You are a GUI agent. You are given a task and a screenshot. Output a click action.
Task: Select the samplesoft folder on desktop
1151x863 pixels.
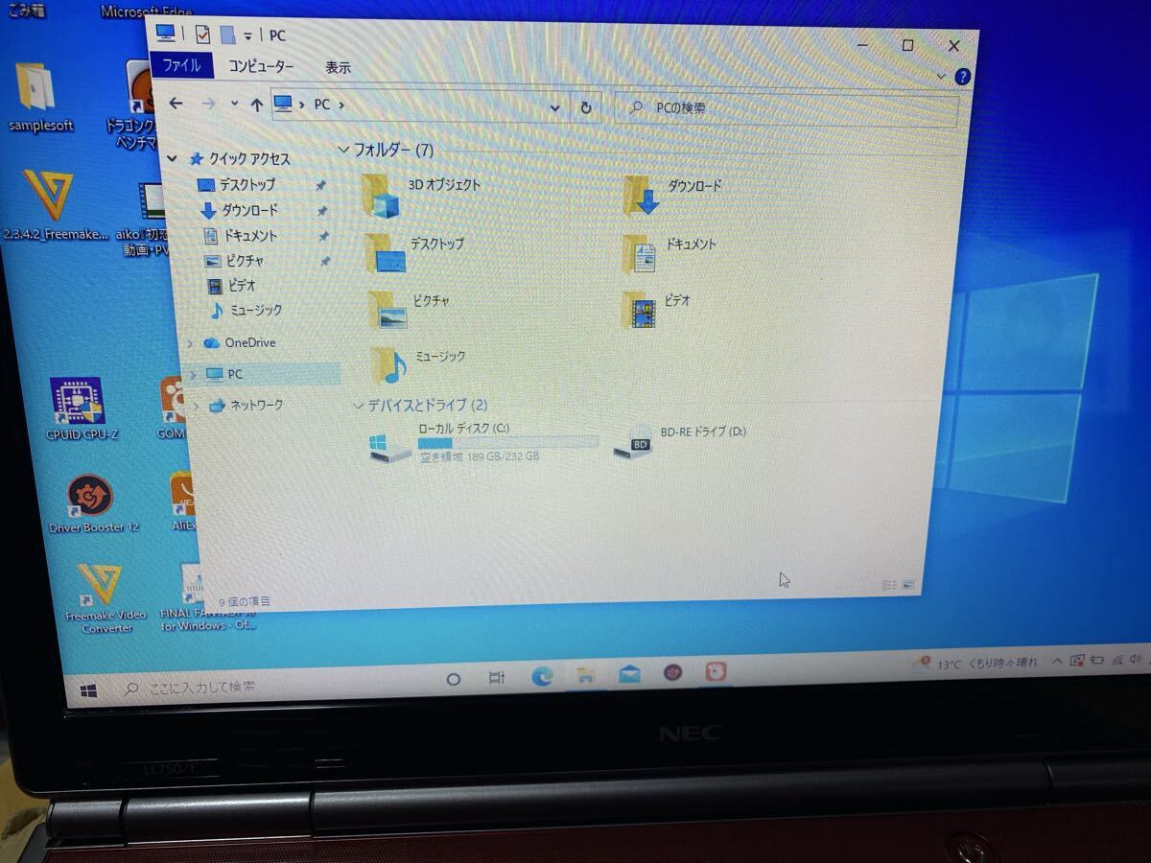[39, 100]
